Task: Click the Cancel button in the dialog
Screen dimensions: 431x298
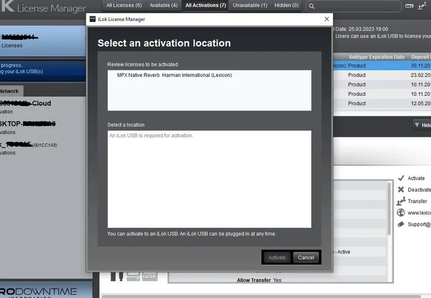Action: pos(306,257)
